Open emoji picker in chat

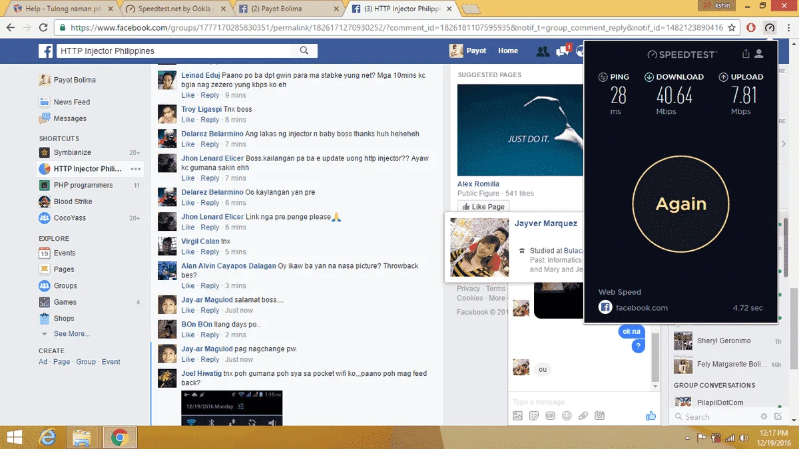coord(567,416)
